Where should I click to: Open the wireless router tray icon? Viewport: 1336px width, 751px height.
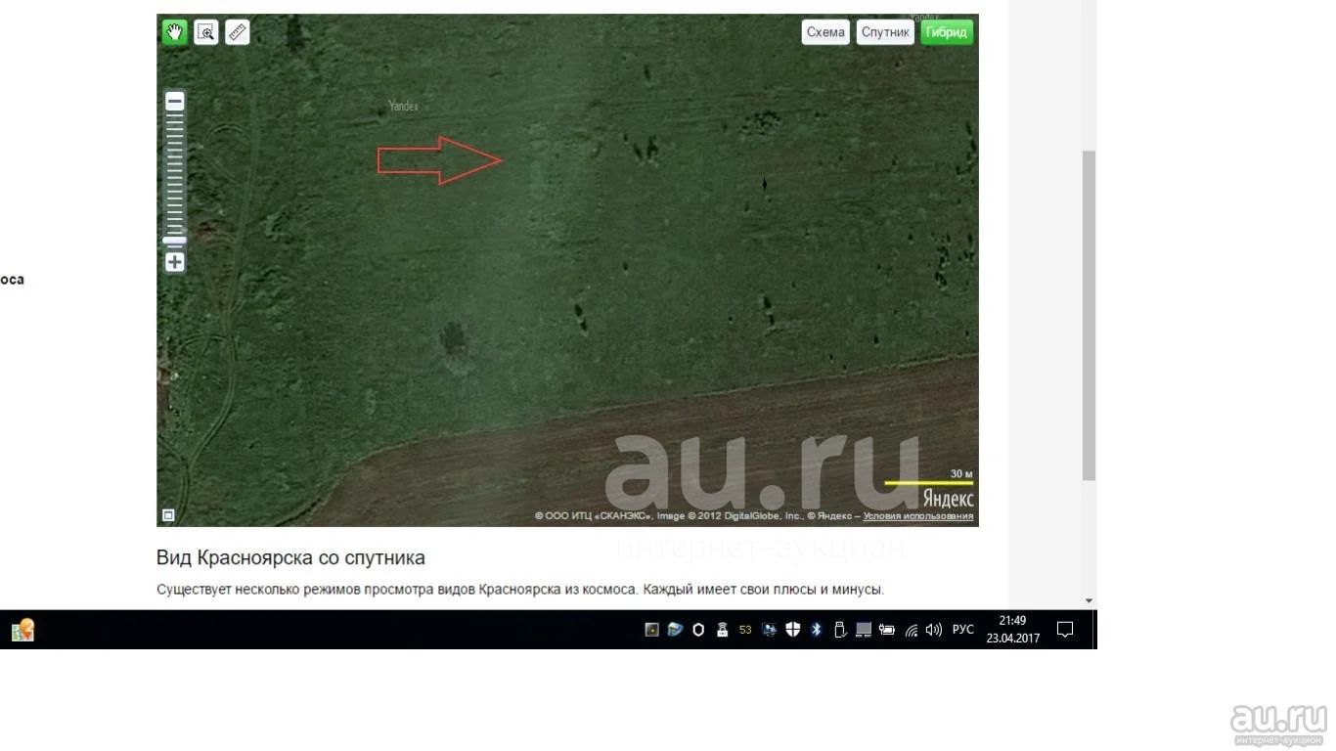coord(722,630)
